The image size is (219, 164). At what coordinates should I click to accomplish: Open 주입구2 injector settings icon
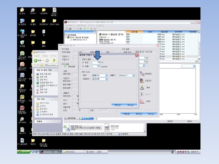pyautogui.click(x=145, y=80)
